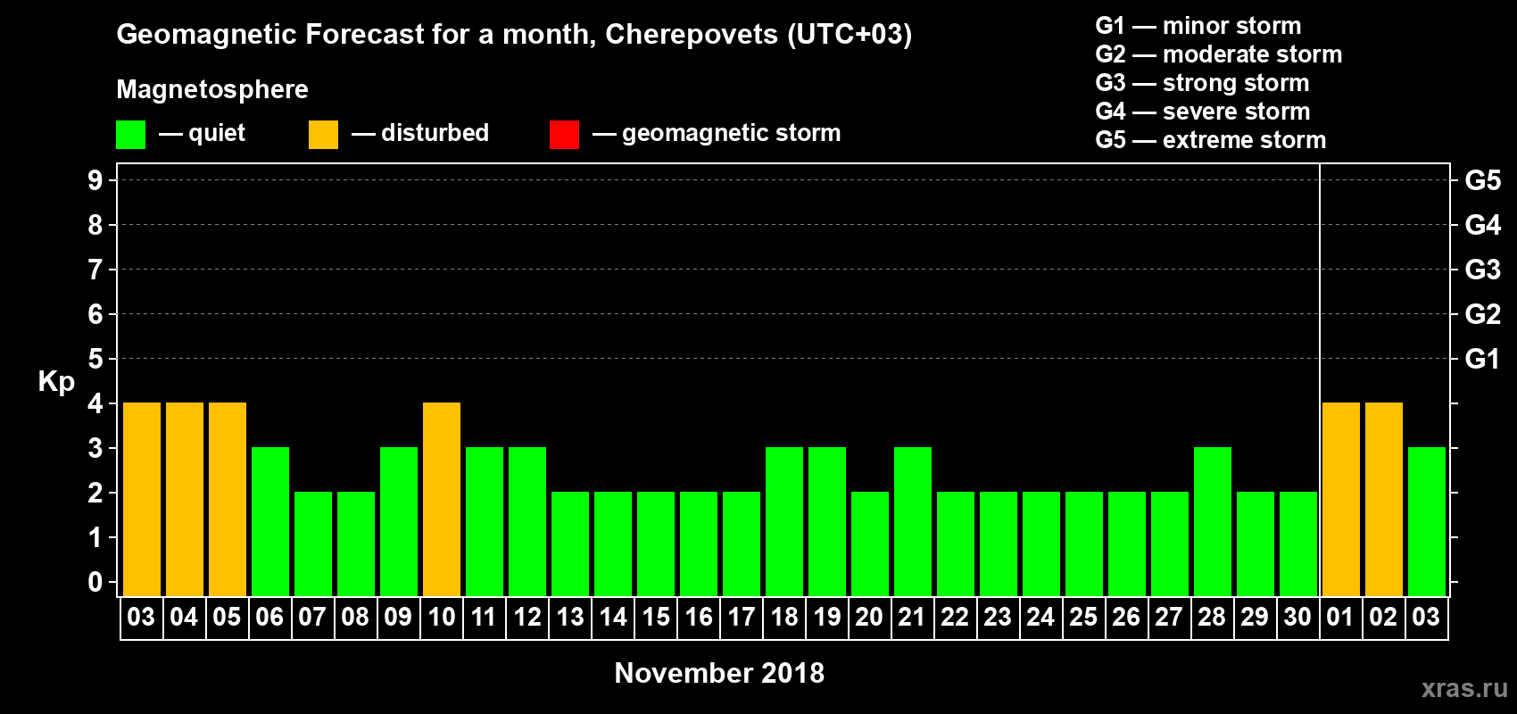Click the green bar for November 21
Screen dimensions: 1517x714
(913, 522)
